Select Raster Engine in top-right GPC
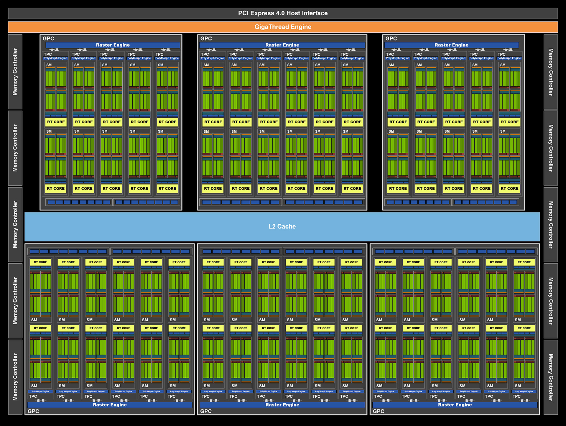566x426 pixels. [x=451, y=45]
